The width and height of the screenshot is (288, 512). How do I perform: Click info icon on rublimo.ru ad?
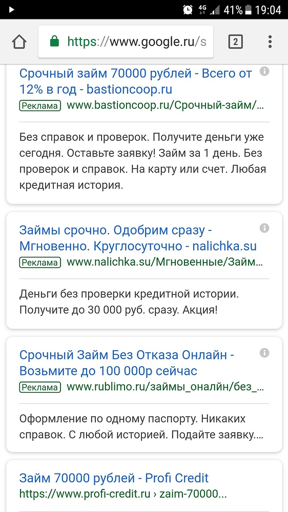coord(264,353)
